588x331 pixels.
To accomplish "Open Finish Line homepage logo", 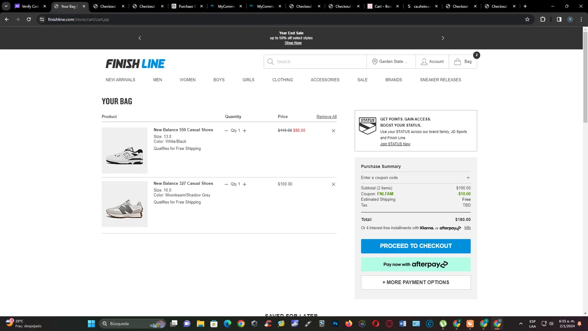I will [x=135, y=64].
